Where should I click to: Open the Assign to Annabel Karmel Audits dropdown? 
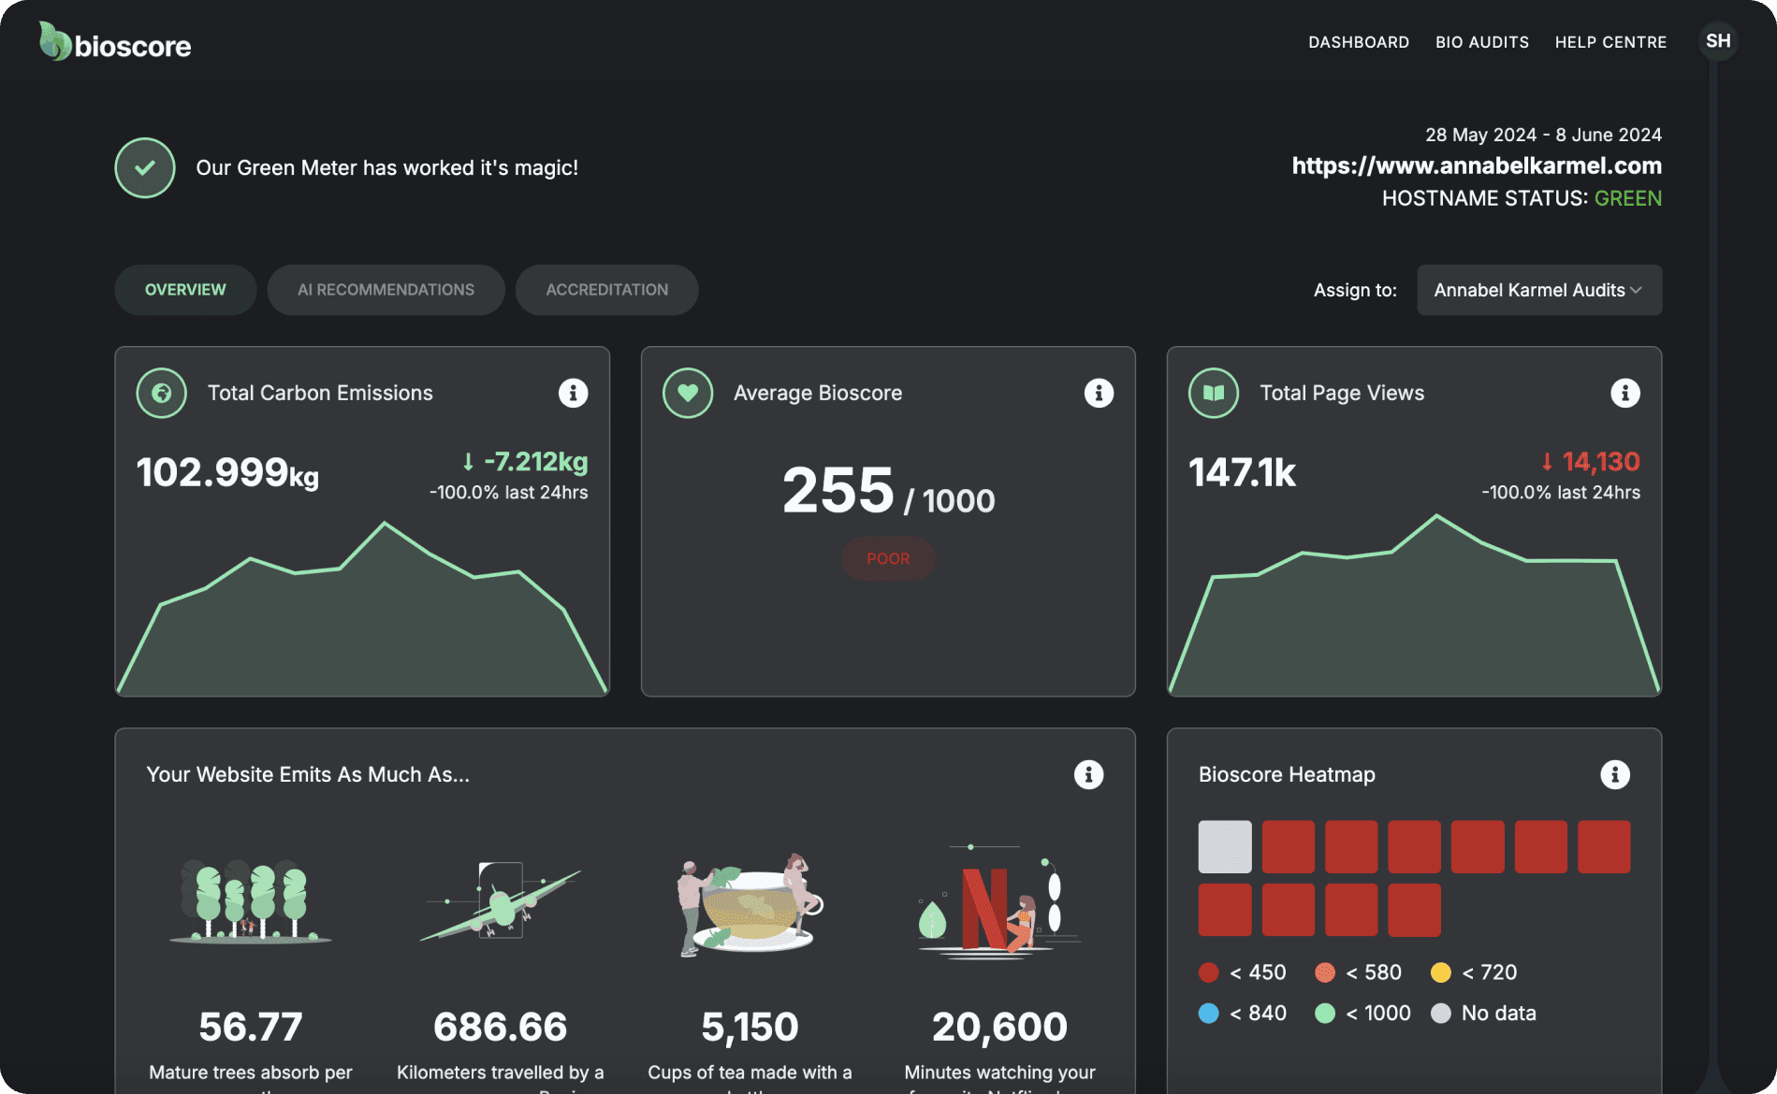pyautogui.click(x=1539, y=290)
